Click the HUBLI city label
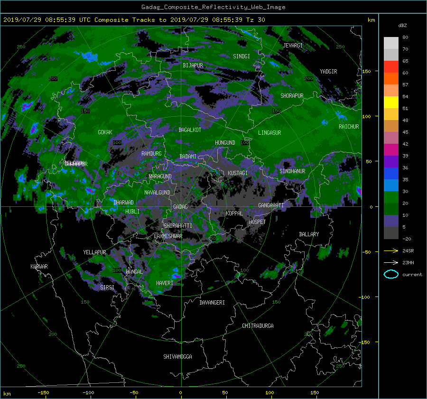Screen dimensions: 427x399 (132, 212)
